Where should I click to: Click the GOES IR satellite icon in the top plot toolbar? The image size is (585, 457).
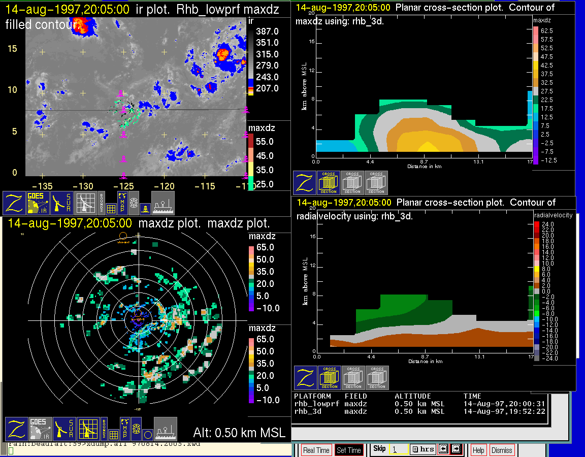pos(39,203)
